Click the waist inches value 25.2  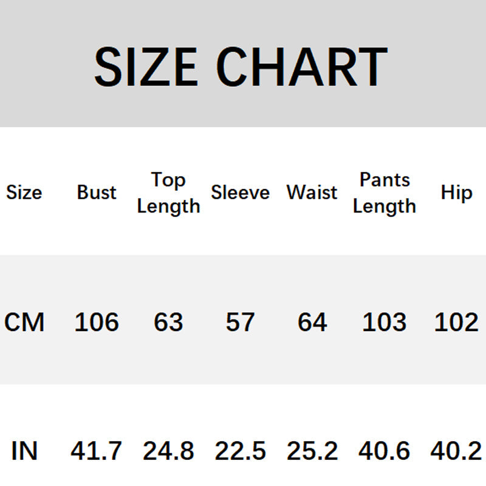[x=312, y=451]
